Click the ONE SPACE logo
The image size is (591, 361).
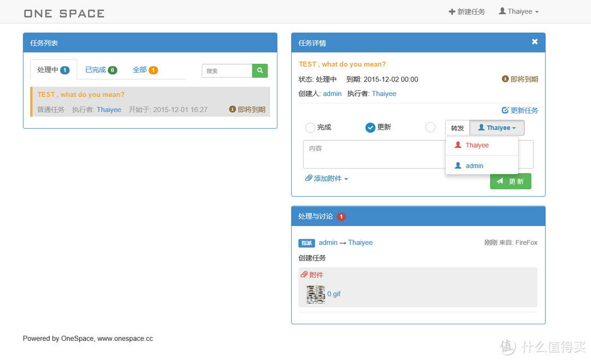coord(64,14)
